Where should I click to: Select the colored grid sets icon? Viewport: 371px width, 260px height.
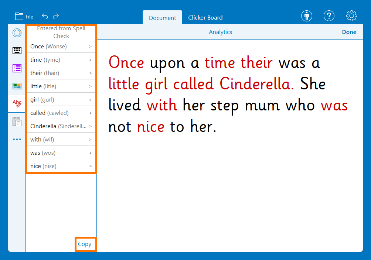point(17,86)
